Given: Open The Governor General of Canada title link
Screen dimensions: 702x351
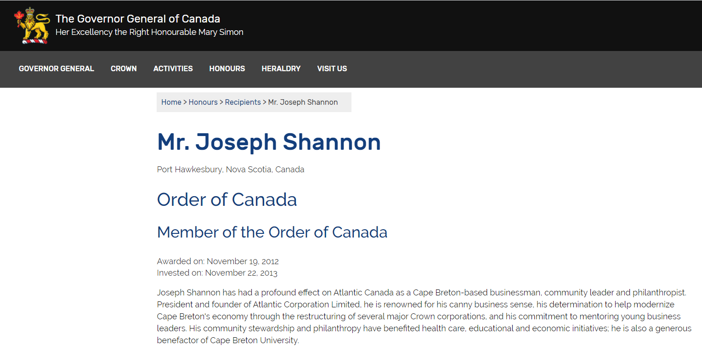Looking at the screenshot, I should tap(138, 19).
